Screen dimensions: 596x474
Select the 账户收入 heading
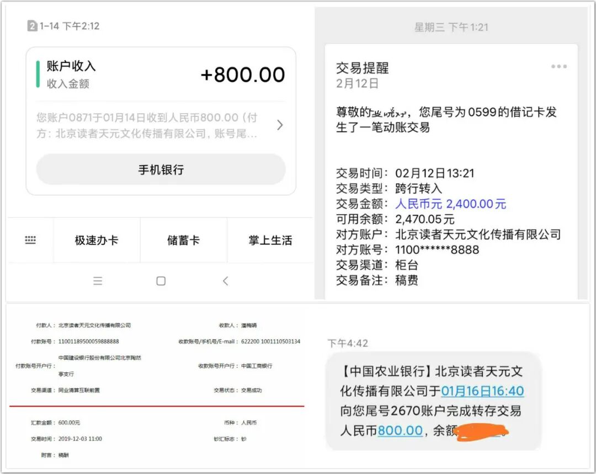(71, 66)
